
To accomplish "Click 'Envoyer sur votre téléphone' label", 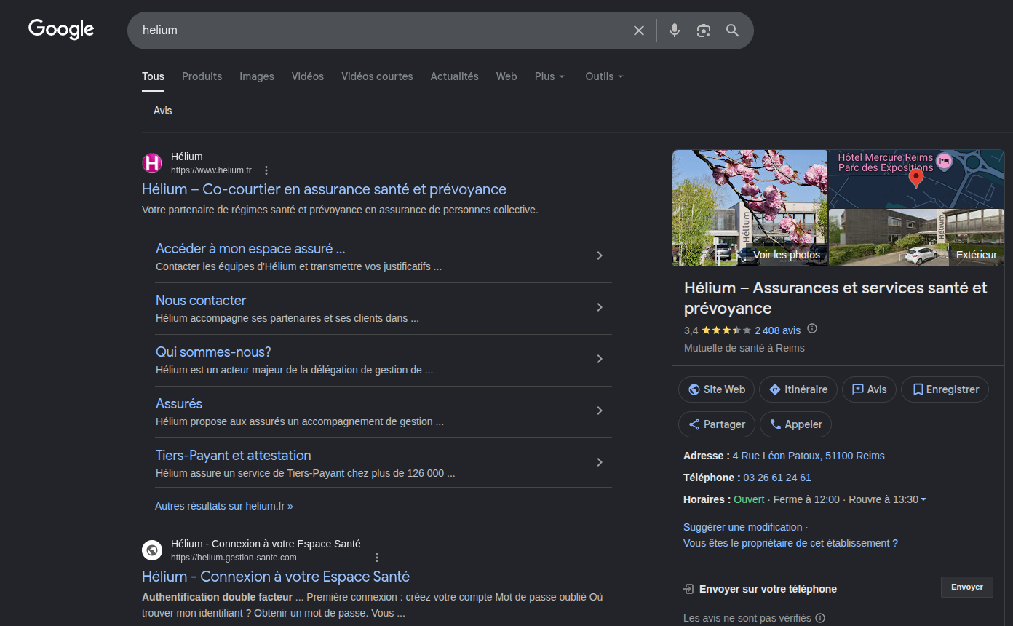I will click(768, 589).
